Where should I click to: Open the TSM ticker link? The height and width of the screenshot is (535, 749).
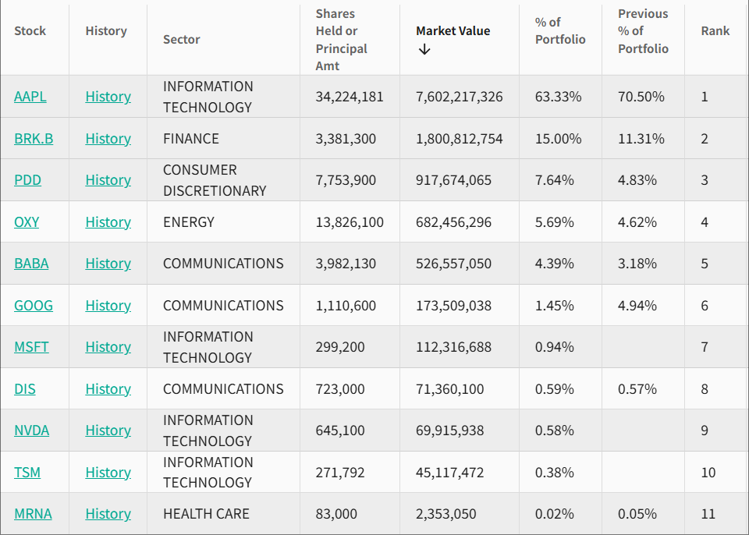pyautogui.click(x=27, y=473)
